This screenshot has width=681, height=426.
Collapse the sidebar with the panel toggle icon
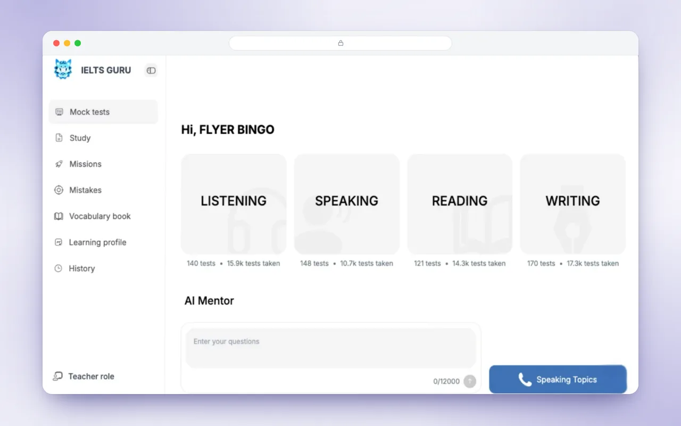[151, 70]
